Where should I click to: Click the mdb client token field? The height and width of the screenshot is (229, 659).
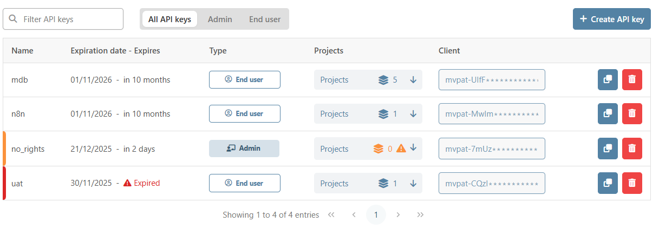491,80
